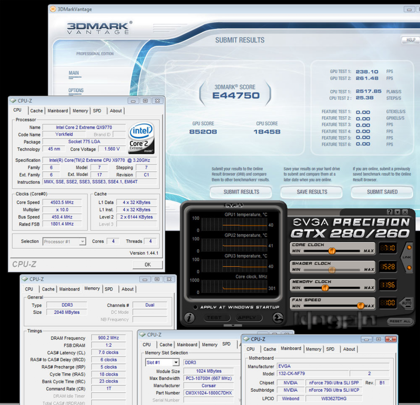Open About tab in CPU-Z Mainboard window
The image size is (420, 405).
point(349,349)
